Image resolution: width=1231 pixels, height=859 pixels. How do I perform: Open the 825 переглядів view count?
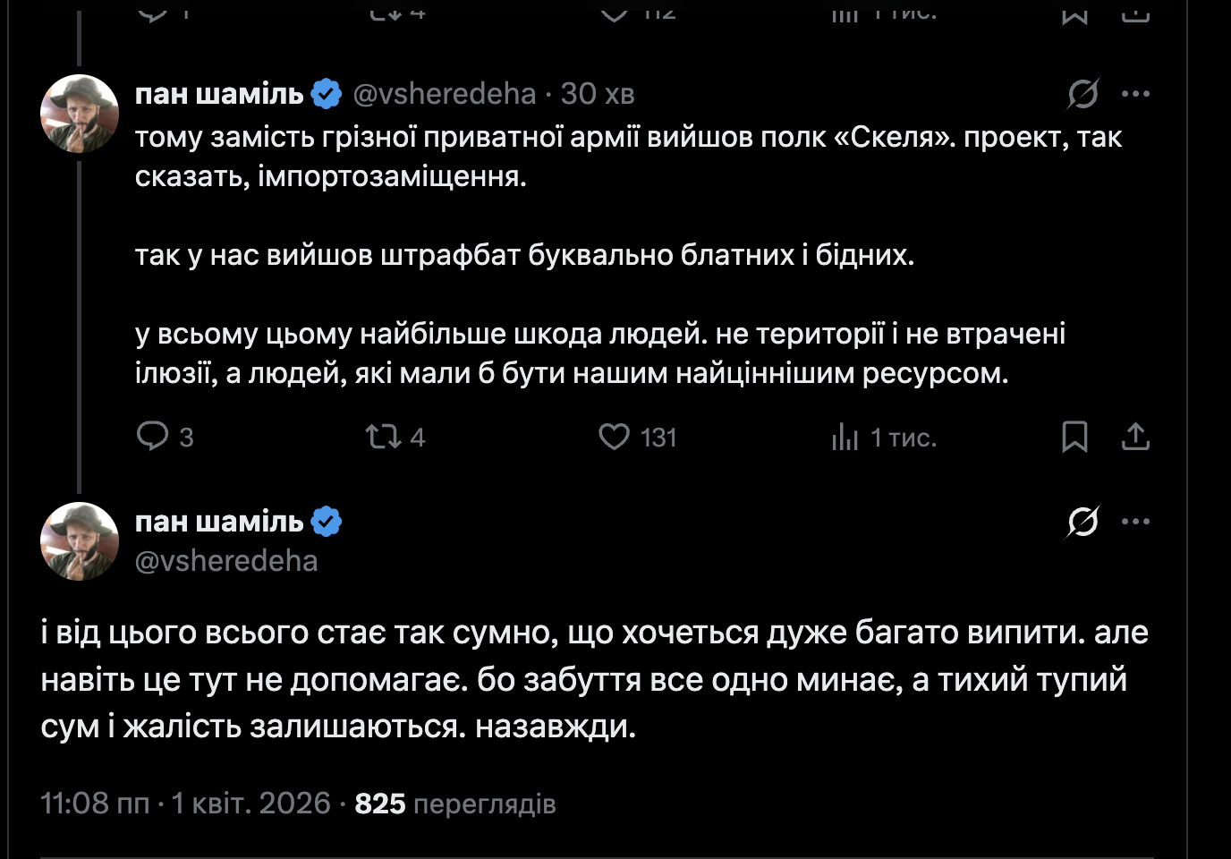455,804
